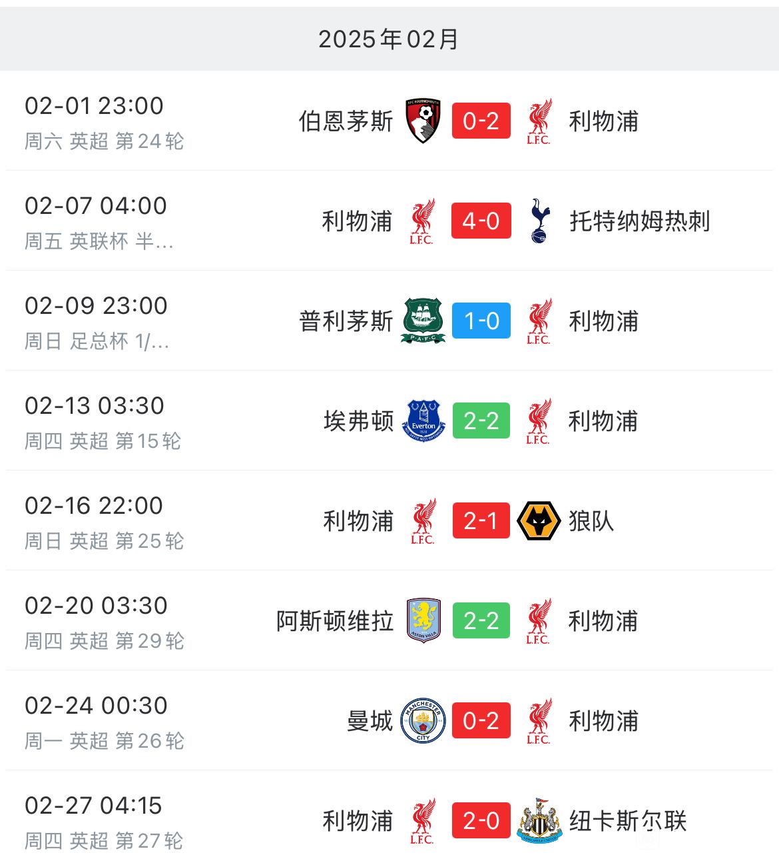Viewport: 779px width, 859px height.
Task: Open the 02-24 00:30 match row
Action: [389, 720]
